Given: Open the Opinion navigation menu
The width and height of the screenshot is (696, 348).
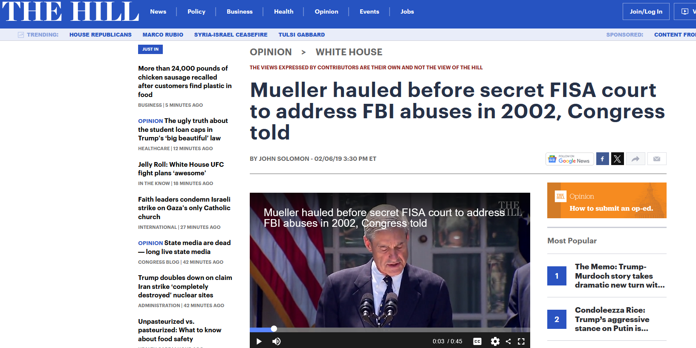Looking at the screenshot, I should [326, 11].
